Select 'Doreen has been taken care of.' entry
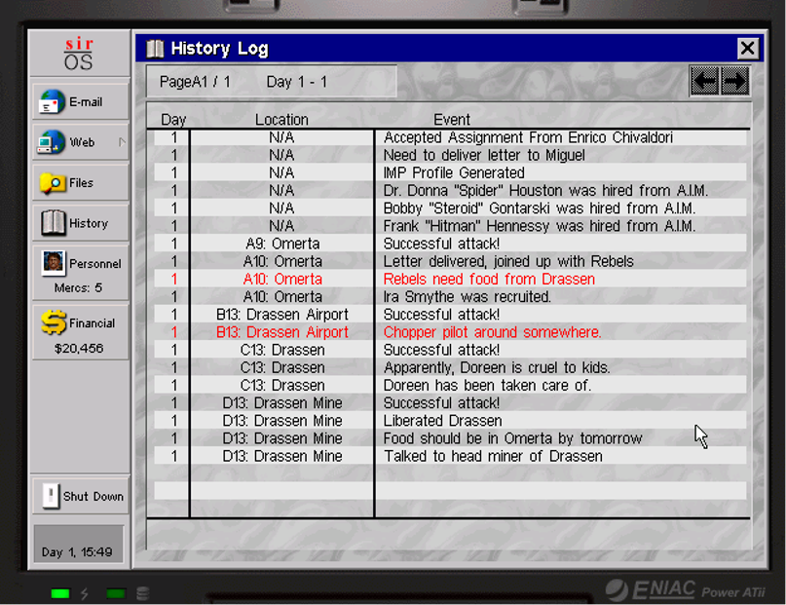The width and height of the screenshot is (786, 605). pos(487,386)
